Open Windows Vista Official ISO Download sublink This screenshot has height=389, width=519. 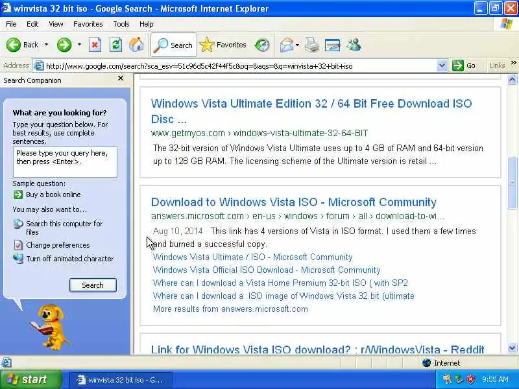(x=267, y=270)
